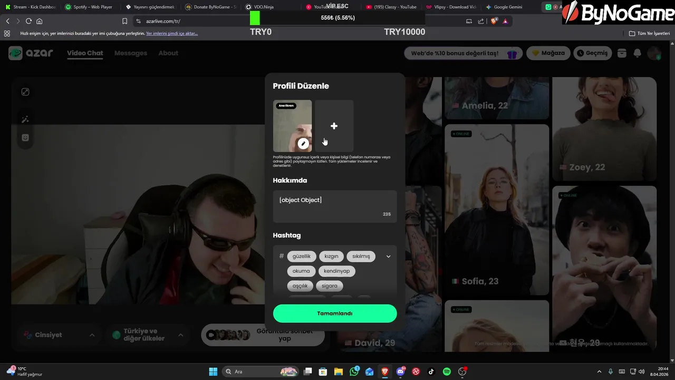675x380 pixels.
Task: Click the pencil edit icon on profile photo
Action: 303,143
